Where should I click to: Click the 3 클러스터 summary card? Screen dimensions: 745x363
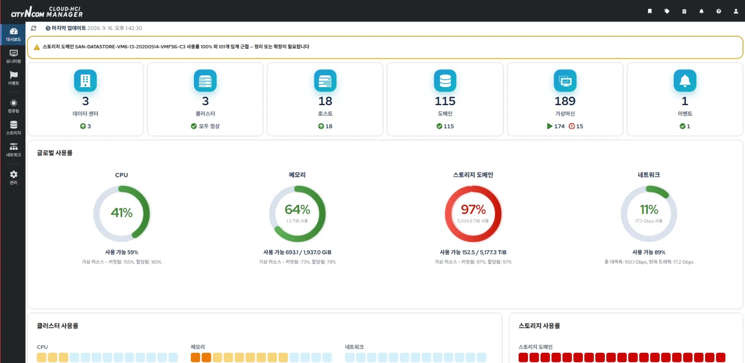click(205, 99)
